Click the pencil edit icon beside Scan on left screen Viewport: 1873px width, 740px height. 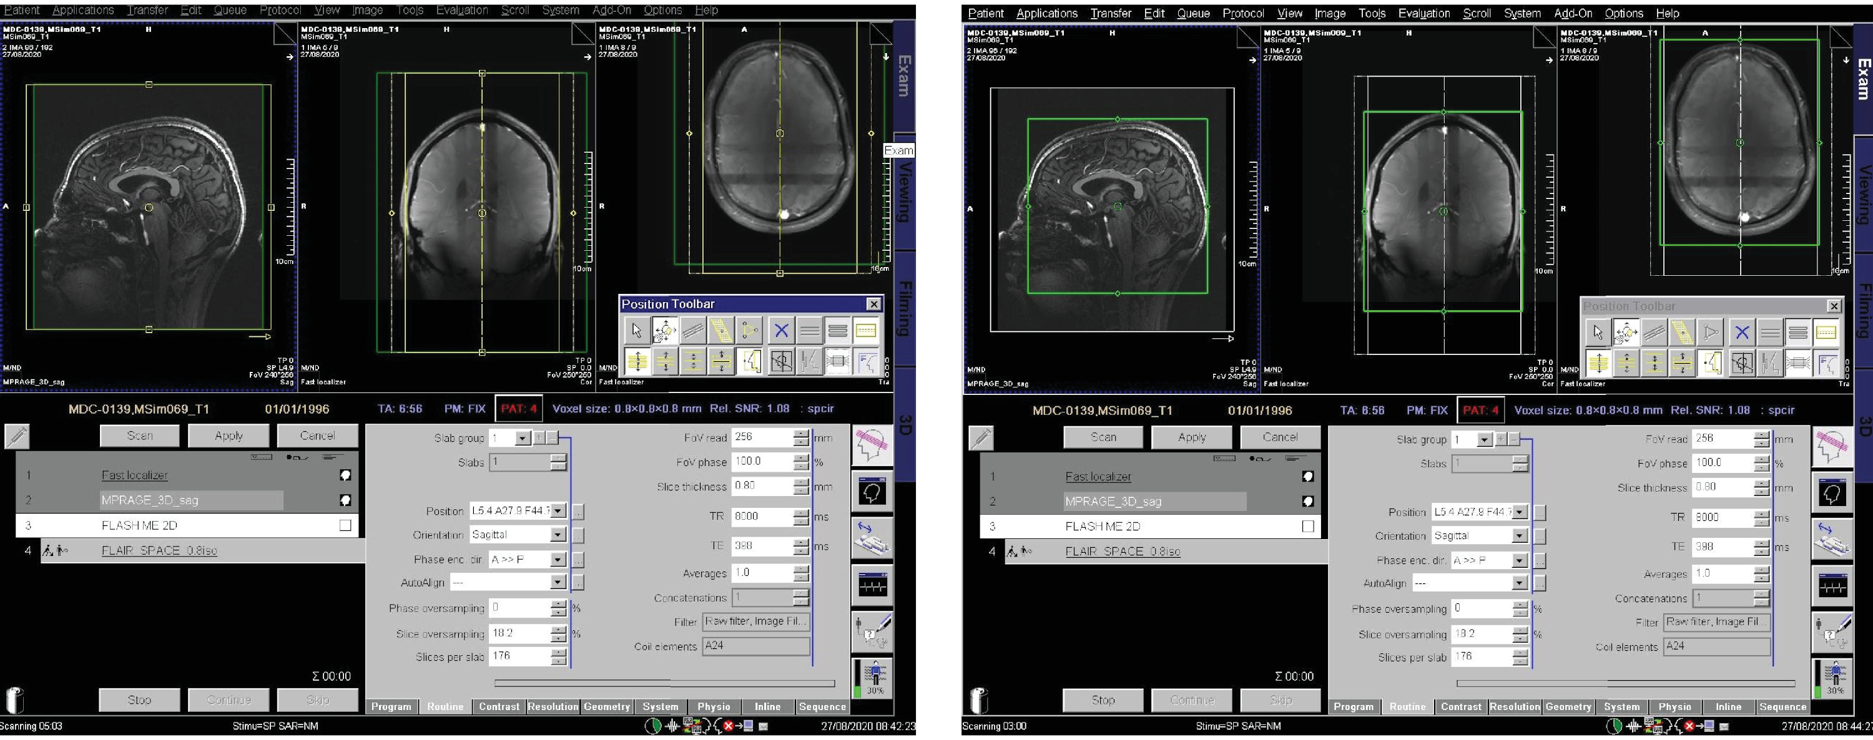17,436
